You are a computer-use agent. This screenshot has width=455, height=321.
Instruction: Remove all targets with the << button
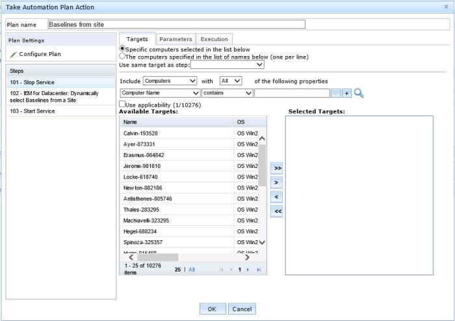pyautogui.click(x=276, y=212)
